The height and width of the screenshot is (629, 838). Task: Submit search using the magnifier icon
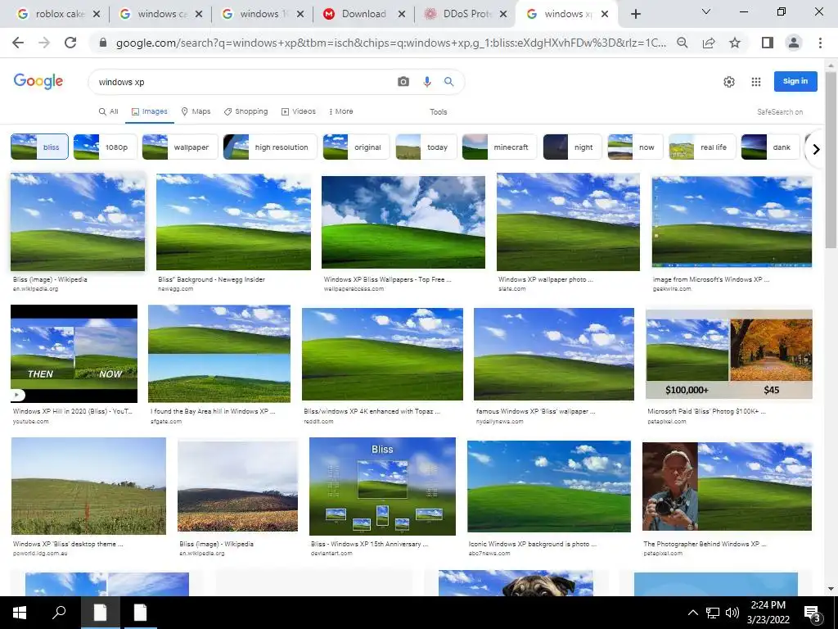(449, 82)
